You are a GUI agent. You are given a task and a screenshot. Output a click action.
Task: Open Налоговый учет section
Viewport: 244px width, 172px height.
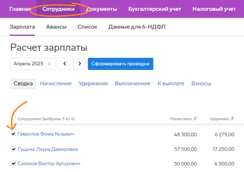point(214,9)
